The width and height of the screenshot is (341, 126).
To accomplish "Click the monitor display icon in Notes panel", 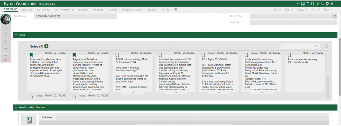I will click(326, 46).
